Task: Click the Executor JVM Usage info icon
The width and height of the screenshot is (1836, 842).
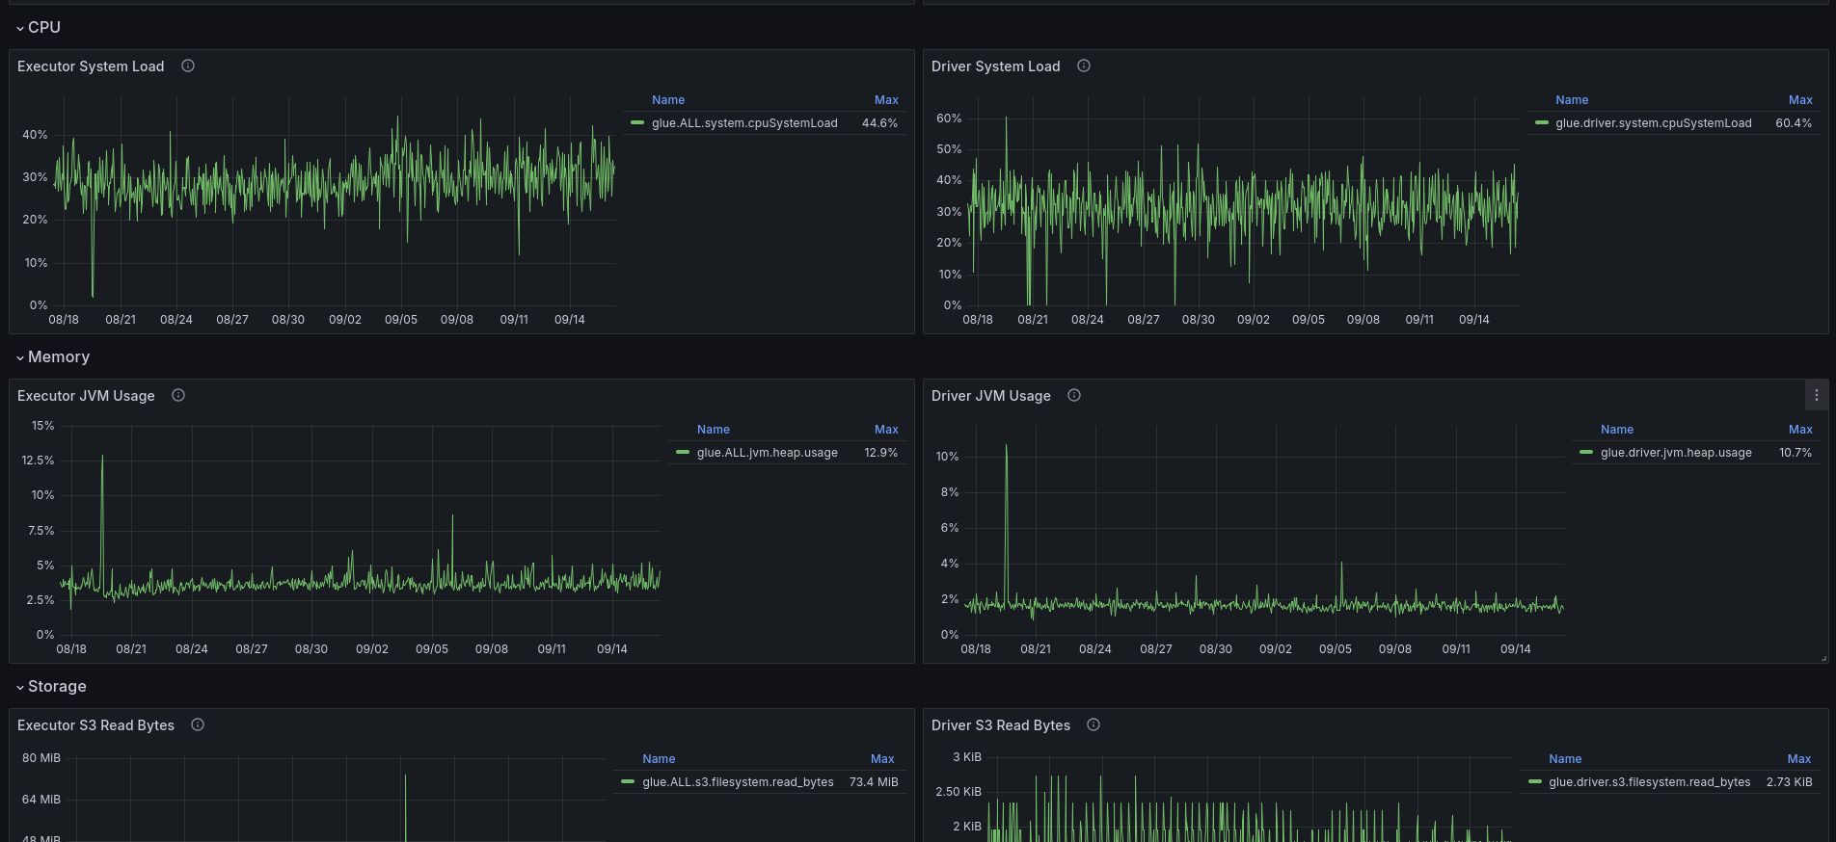Action: point(178,396)
